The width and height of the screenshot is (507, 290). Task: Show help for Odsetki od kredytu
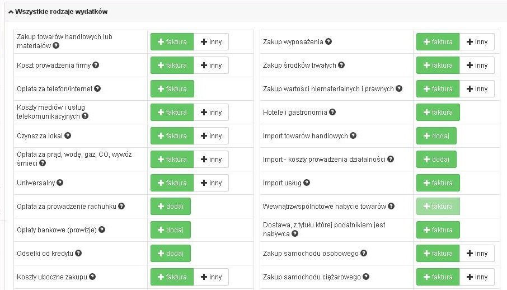click(x=79, y=253)
